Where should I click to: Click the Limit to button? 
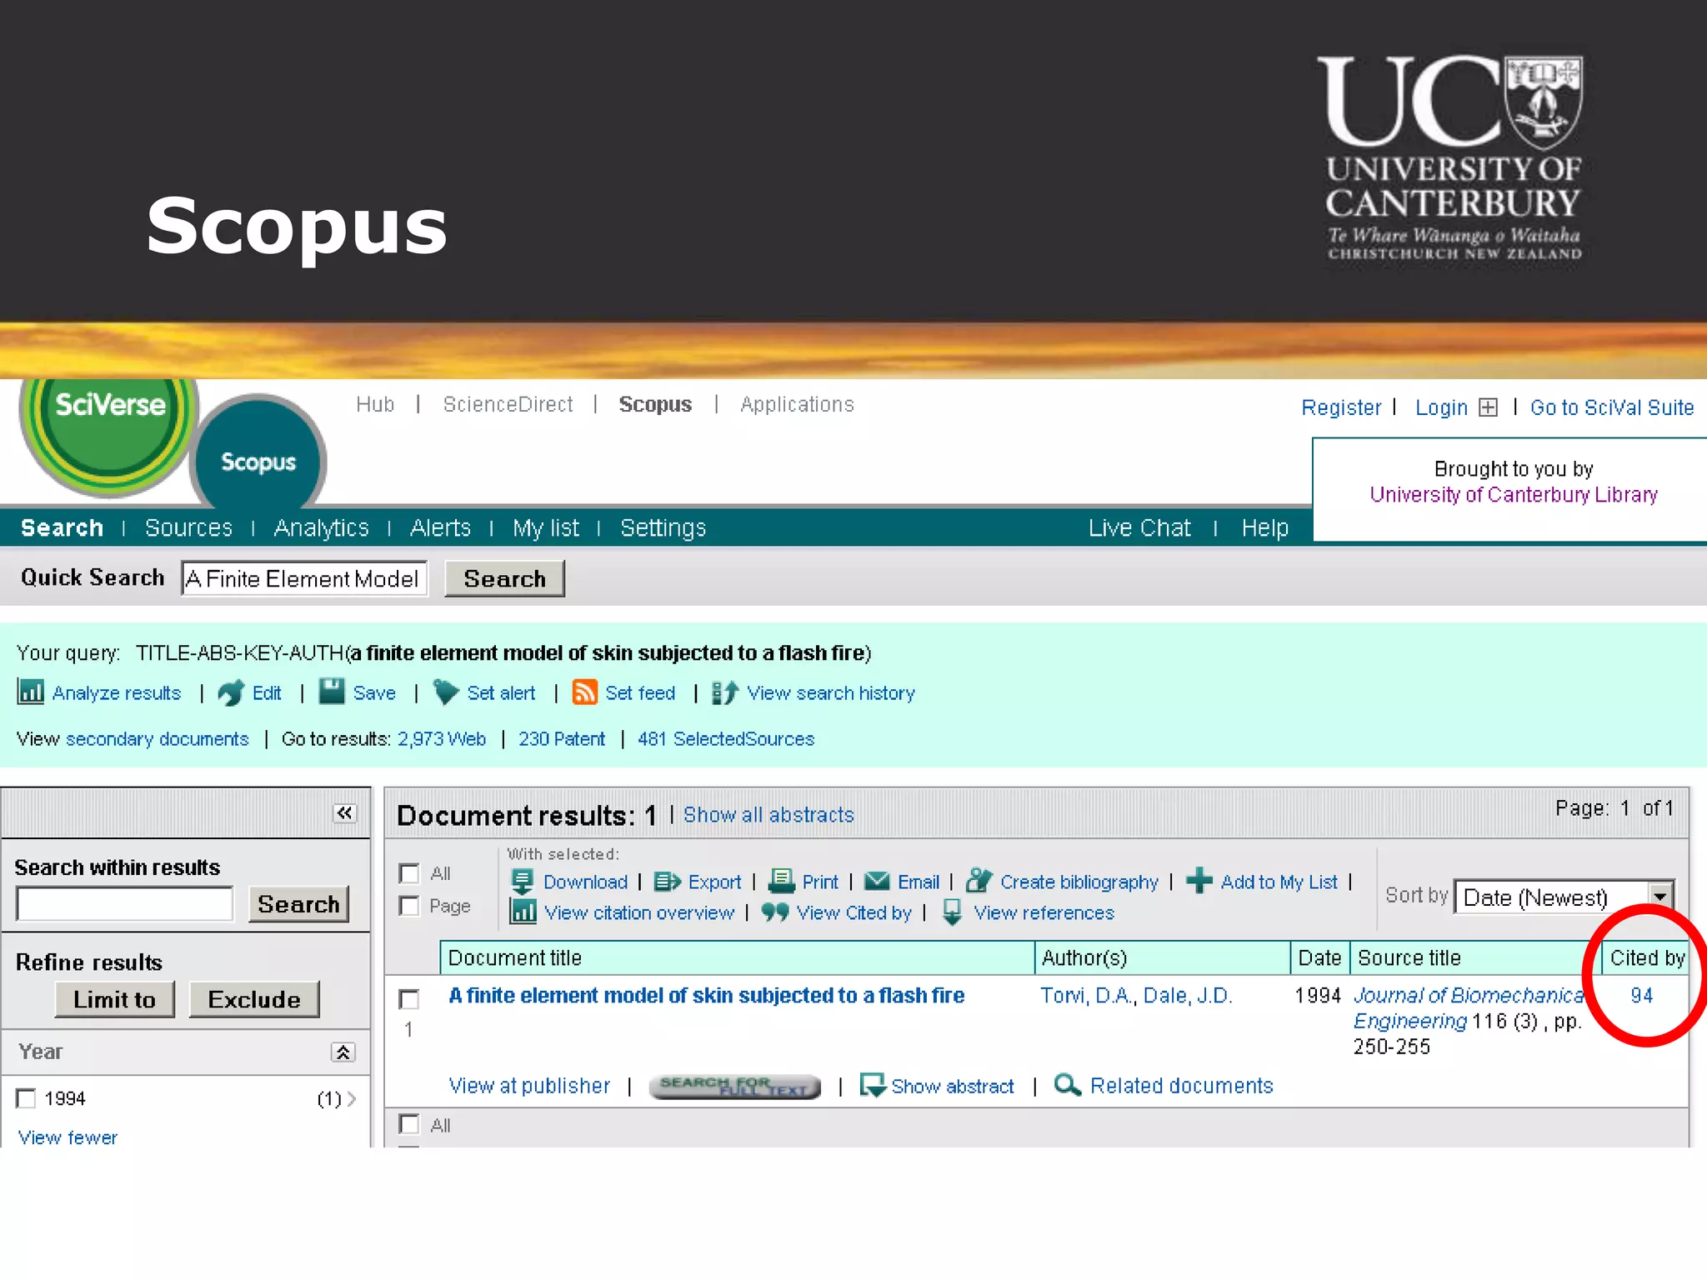click(114, 999)
